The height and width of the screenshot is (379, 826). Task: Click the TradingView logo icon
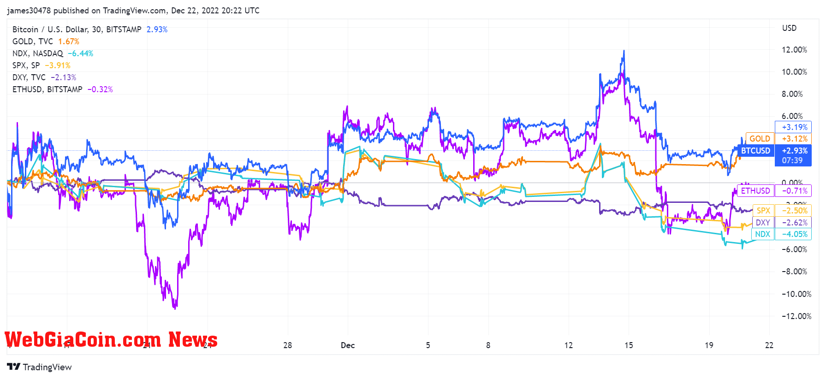click(x=13, y=367)
